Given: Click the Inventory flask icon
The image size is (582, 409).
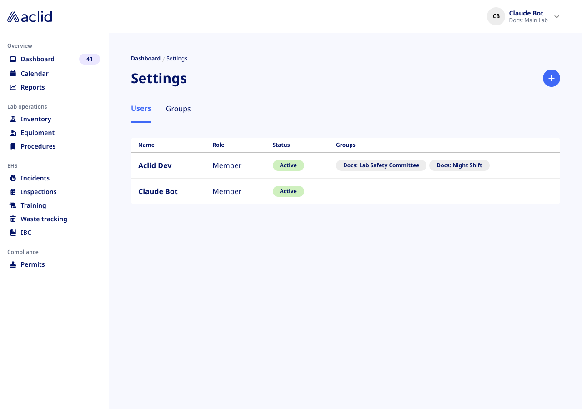Looking at the screenshot, I should 13,119.
